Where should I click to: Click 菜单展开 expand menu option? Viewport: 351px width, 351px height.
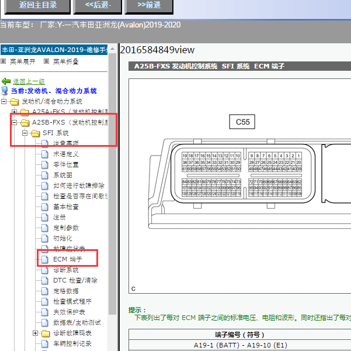pos(23,61)
